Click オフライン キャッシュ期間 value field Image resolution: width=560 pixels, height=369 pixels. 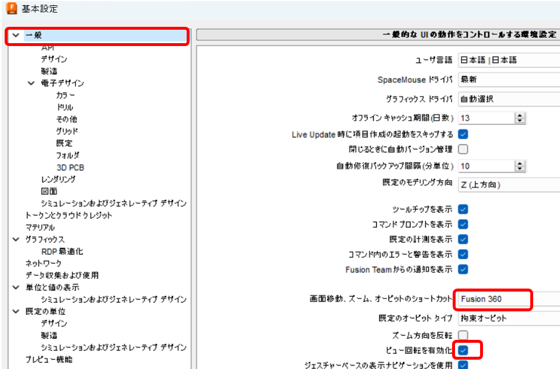click(487, 118)
